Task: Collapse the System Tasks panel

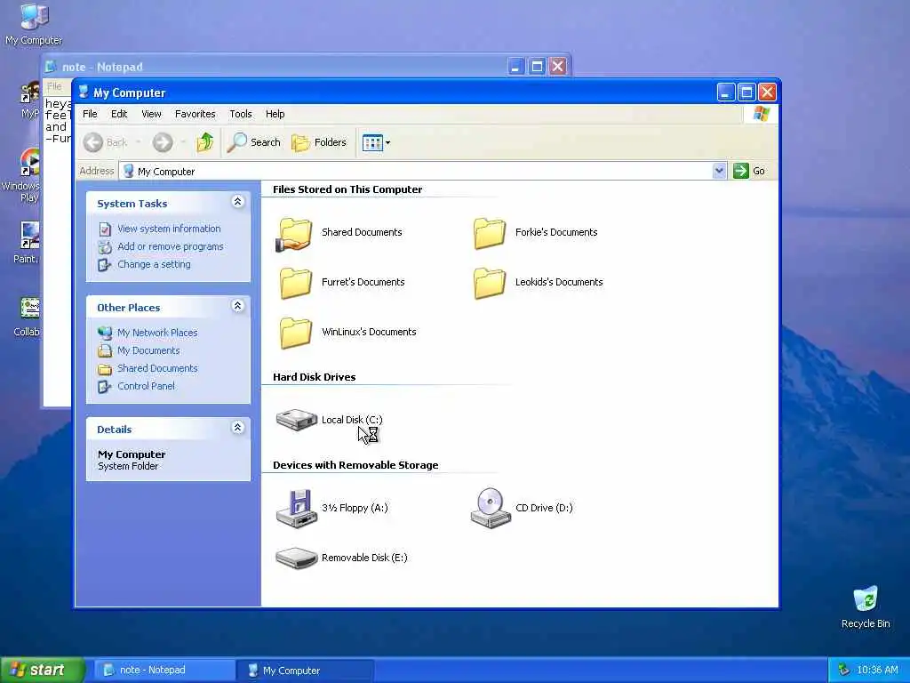Action: tap(237, 202)
